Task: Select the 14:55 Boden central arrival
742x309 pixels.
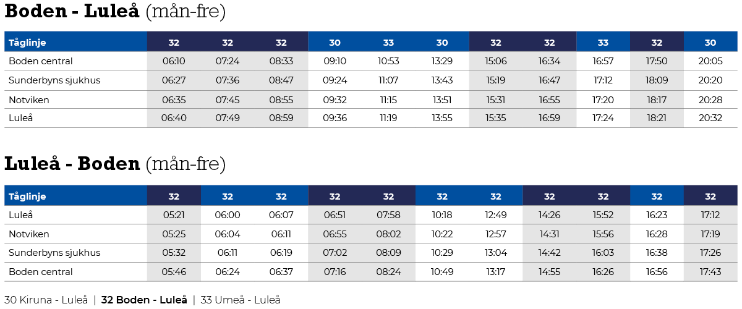Action: [549, 272]
